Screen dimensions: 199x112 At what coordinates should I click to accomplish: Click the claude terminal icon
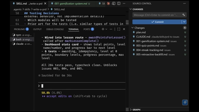pyautogui.click(x=14, y=44)
